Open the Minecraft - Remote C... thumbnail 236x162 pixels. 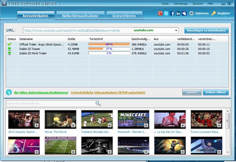[x=134, y=120]
